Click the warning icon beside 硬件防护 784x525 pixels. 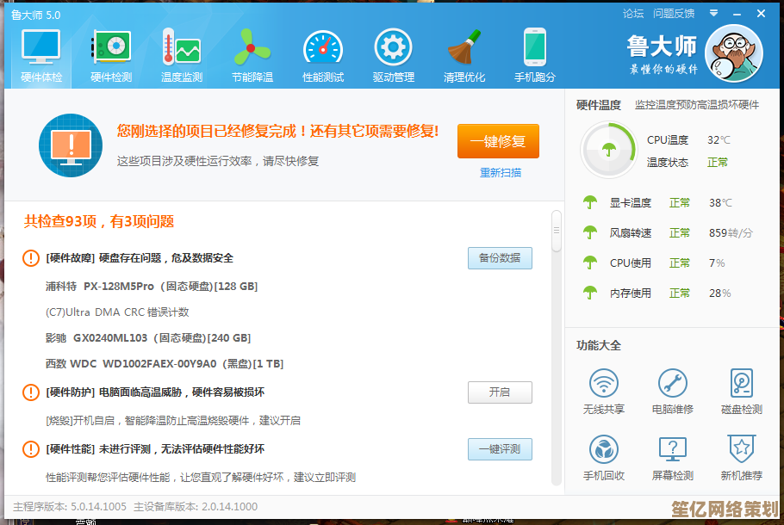(x=31, y=392)
